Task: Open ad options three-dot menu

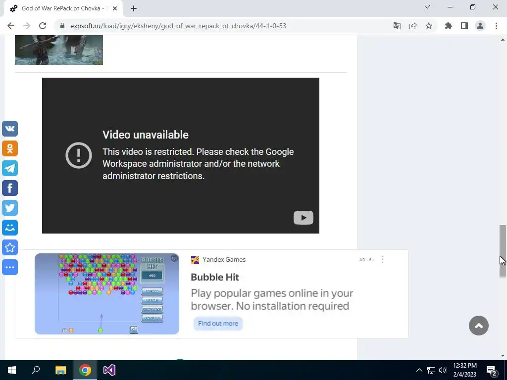Action: point(383,259)
